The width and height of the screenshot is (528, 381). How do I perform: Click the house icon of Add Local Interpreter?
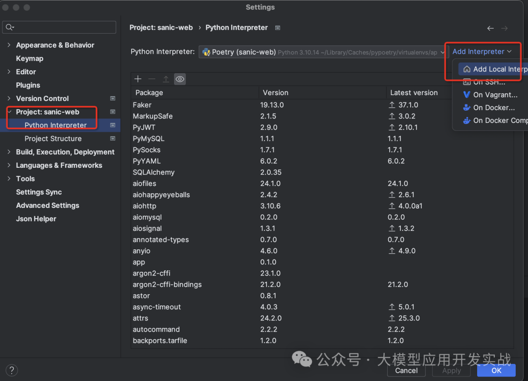[x=467, y=69]
